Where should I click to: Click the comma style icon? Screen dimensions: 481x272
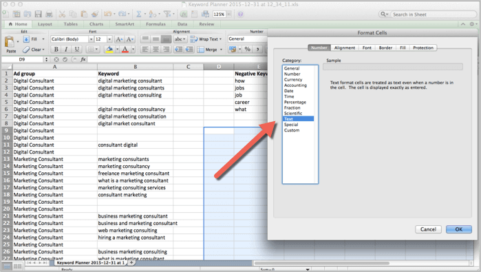(257, 49)
